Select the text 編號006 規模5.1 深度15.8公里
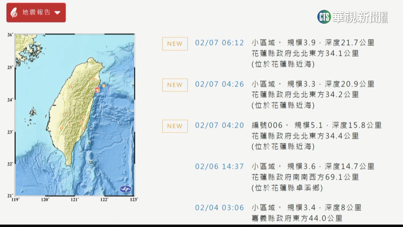 (x=317, y=125)
